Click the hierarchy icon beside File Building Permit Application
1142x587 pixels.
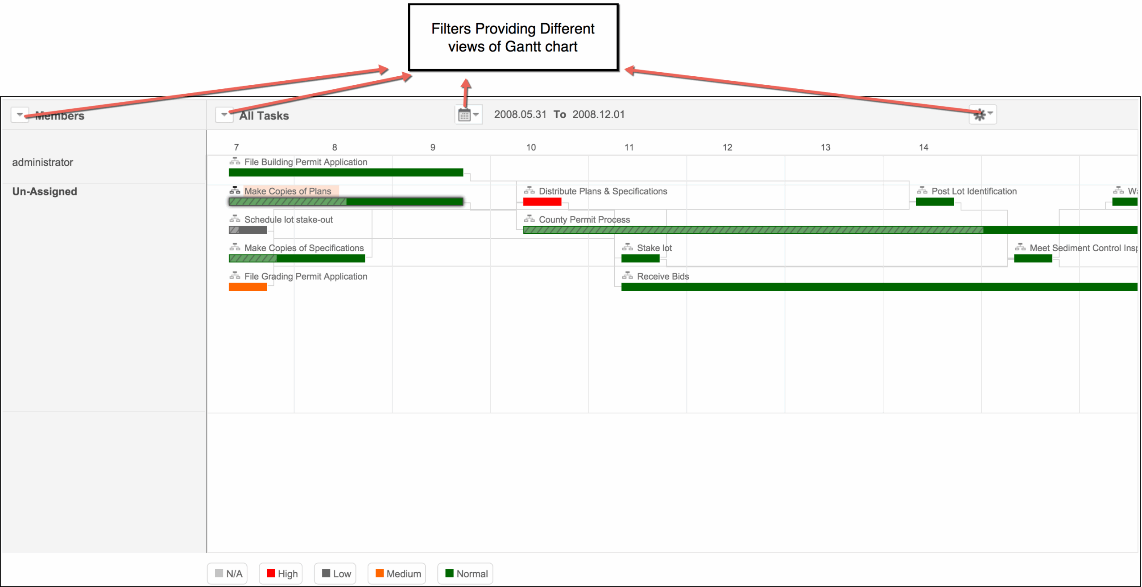click(x=235, y=161)
